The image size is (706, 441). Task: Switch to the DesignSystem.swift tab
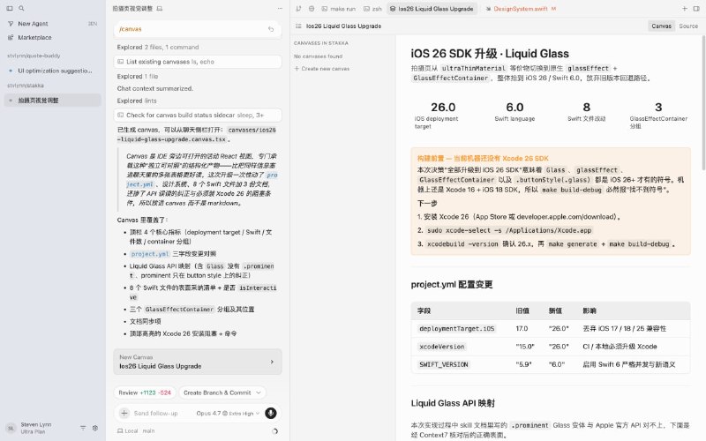click(521, 9)
